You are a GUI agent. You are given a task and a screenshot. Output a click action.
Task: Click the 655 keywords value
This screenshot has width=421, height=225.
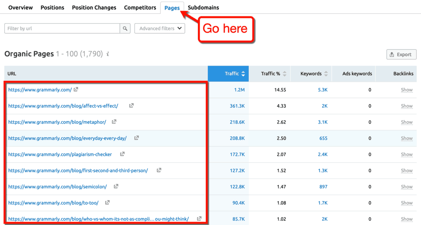(x=323, y=138)
